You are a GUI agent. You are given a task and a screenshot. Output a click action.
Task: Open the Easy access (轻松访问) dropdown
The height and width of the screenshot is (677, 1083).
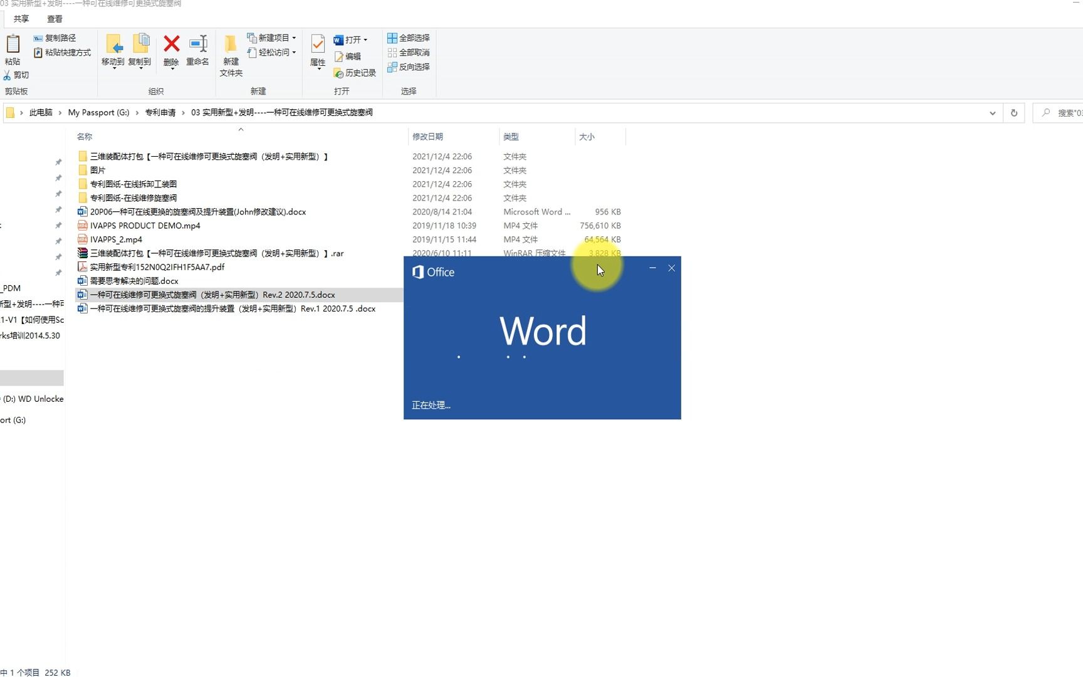[x=271, y=53]
